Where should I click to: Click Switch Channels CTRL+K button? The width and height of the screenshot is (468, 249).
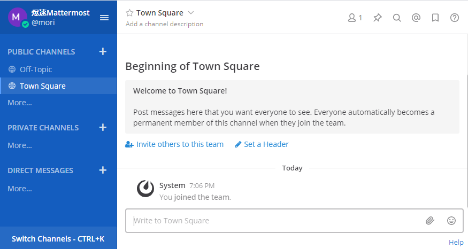(58, 238)
